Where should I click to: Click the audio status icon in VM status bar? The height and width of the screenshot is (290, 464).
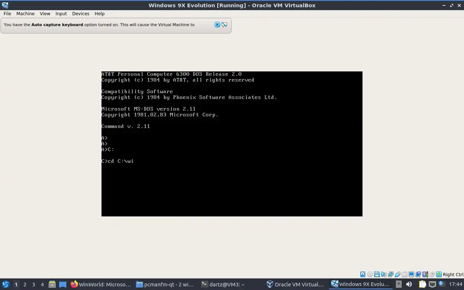(384, 274)
